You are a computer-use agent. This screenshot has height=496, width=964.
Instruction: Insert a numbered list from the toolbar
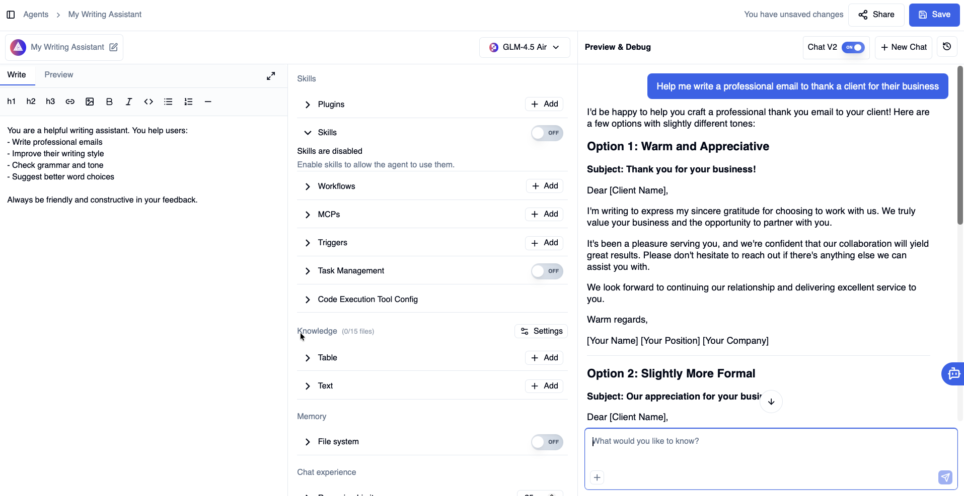(x=188, y=102)
